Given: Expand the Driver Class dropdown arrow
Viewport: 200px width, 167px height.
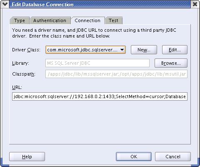Looking at the screenshot, I should [122, 50].
